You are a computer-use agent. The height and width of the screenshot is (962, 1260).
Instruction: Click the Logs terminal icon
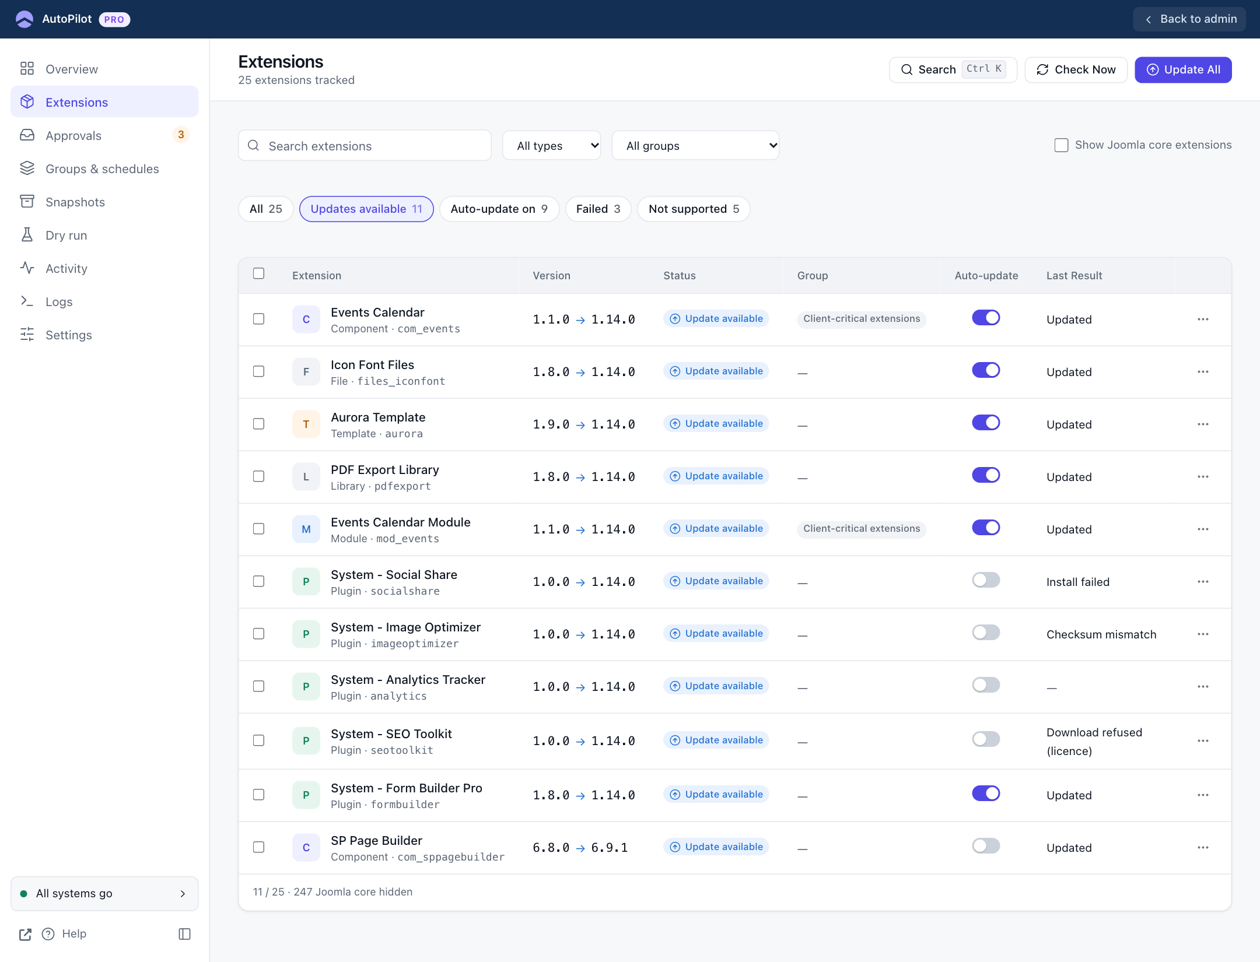click(x=27, y=301)
